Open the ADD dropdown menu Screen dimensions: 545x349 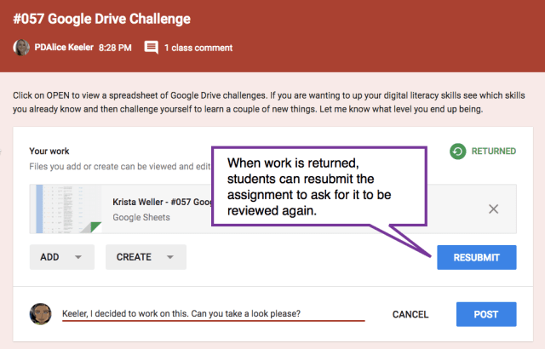click(62, 257)
